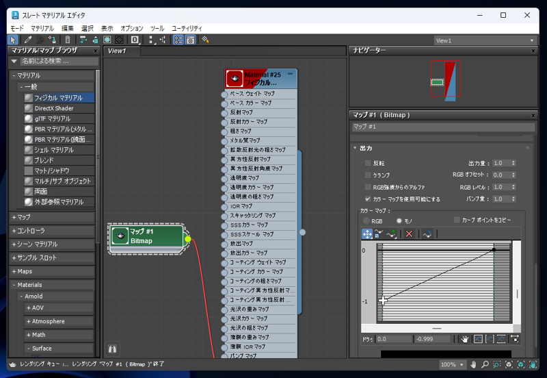
Task: Open Material ID Channel flyout button
Action: (135, 40)
